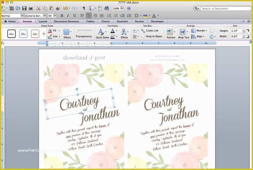The height and width of the screenshot is (170, 253).
Task: Toggle Italic formatting
Action: click(x=68, y=15)
